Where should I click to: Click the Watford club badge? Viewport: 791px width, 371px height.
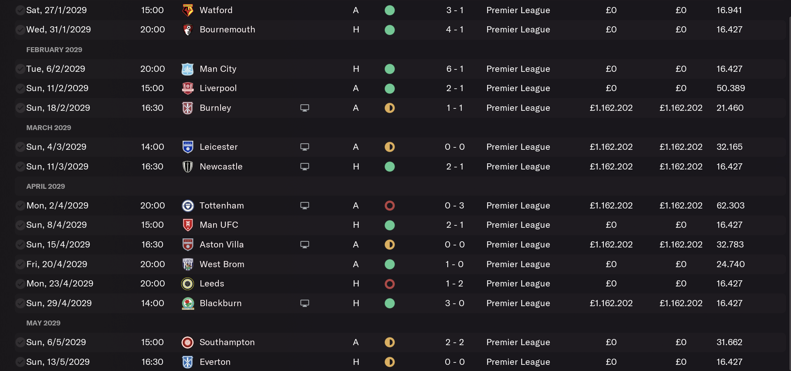(x=188, y=10)
